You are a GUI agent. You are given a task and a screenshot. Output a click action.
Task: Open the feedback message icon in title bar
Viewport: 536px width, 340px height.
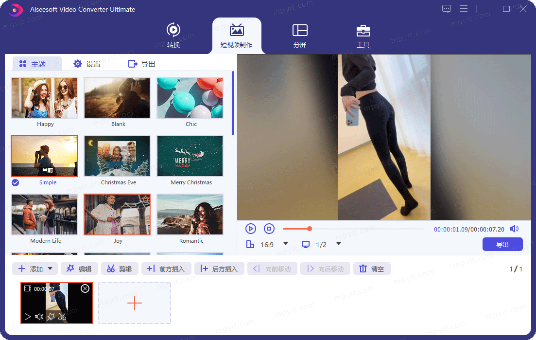(447, 9)
